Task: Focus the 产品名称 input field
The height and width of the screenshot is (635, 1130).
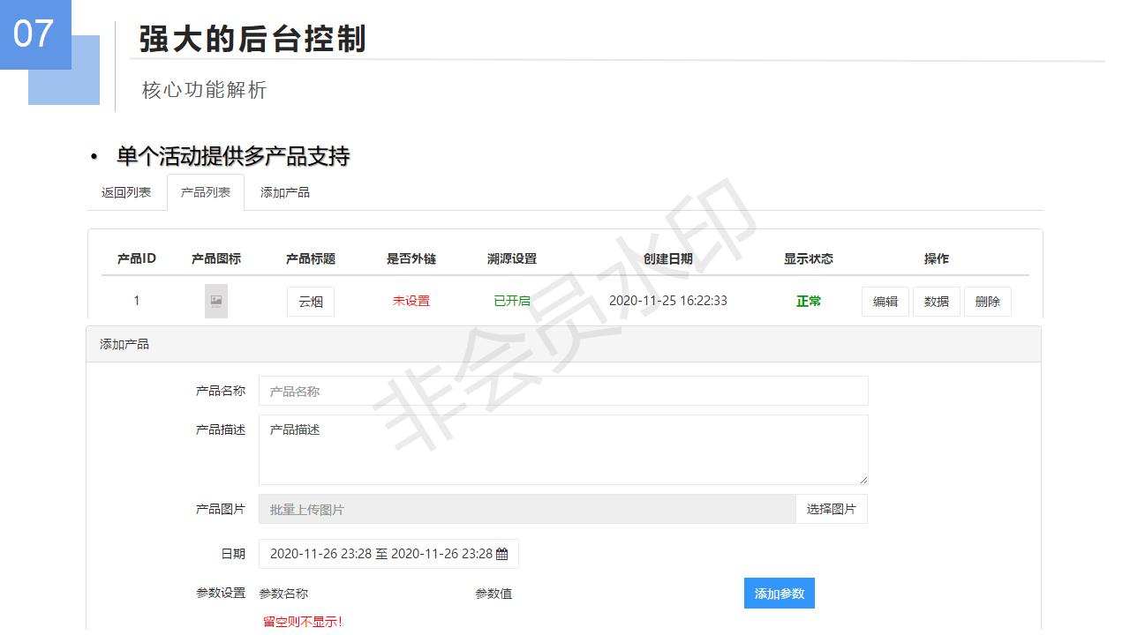Action: coord(563,392)
